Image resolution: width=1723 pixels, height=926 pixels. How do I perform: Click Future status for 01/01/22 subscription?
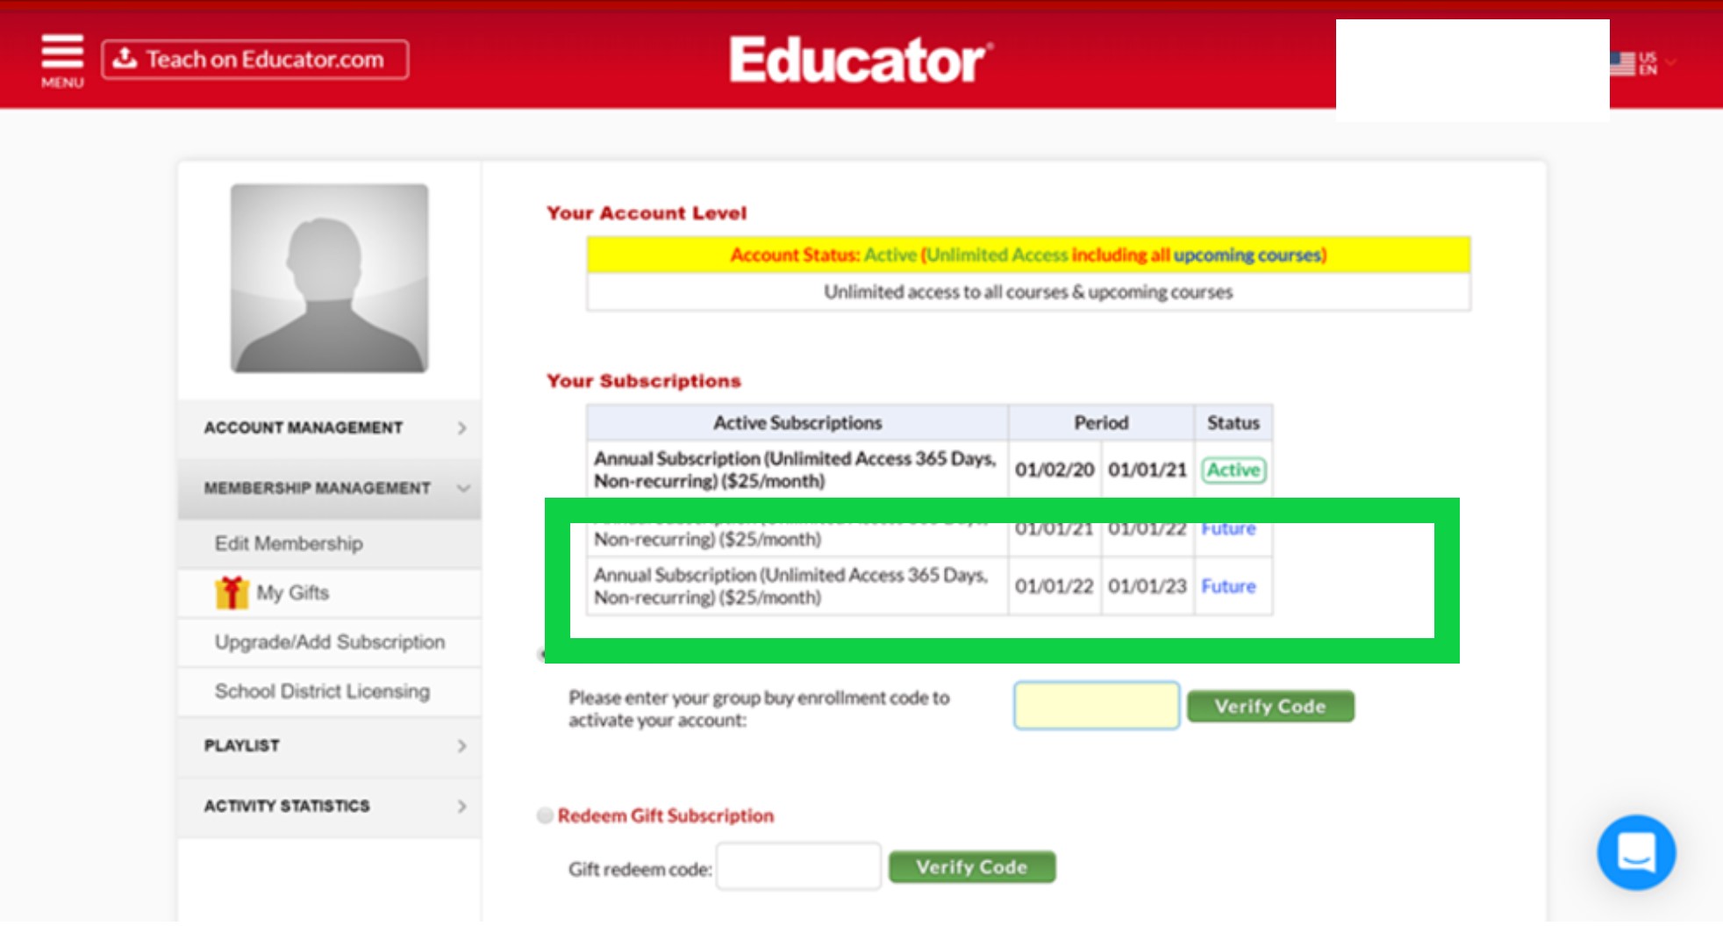(x=1228, y=585)
